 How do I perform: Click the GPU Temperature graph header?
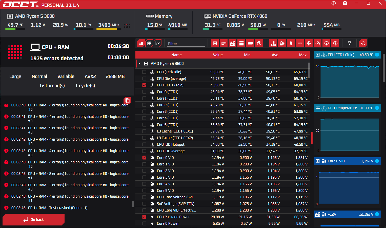point(347,108)
